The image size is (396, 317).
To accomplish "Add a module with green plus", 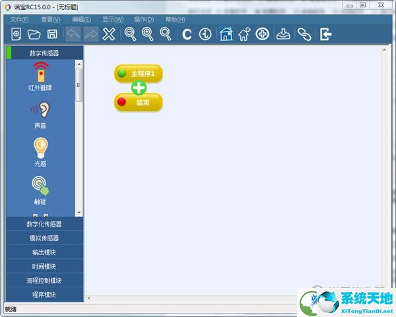I will click(139, 88).
